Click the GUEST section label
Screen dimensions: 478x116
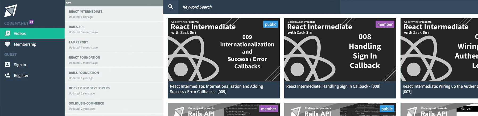click(x=10, y=54)
